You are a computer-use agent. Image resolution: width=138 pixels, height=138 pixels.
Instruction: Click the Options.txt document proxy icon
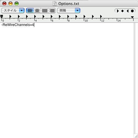[55, 4]
